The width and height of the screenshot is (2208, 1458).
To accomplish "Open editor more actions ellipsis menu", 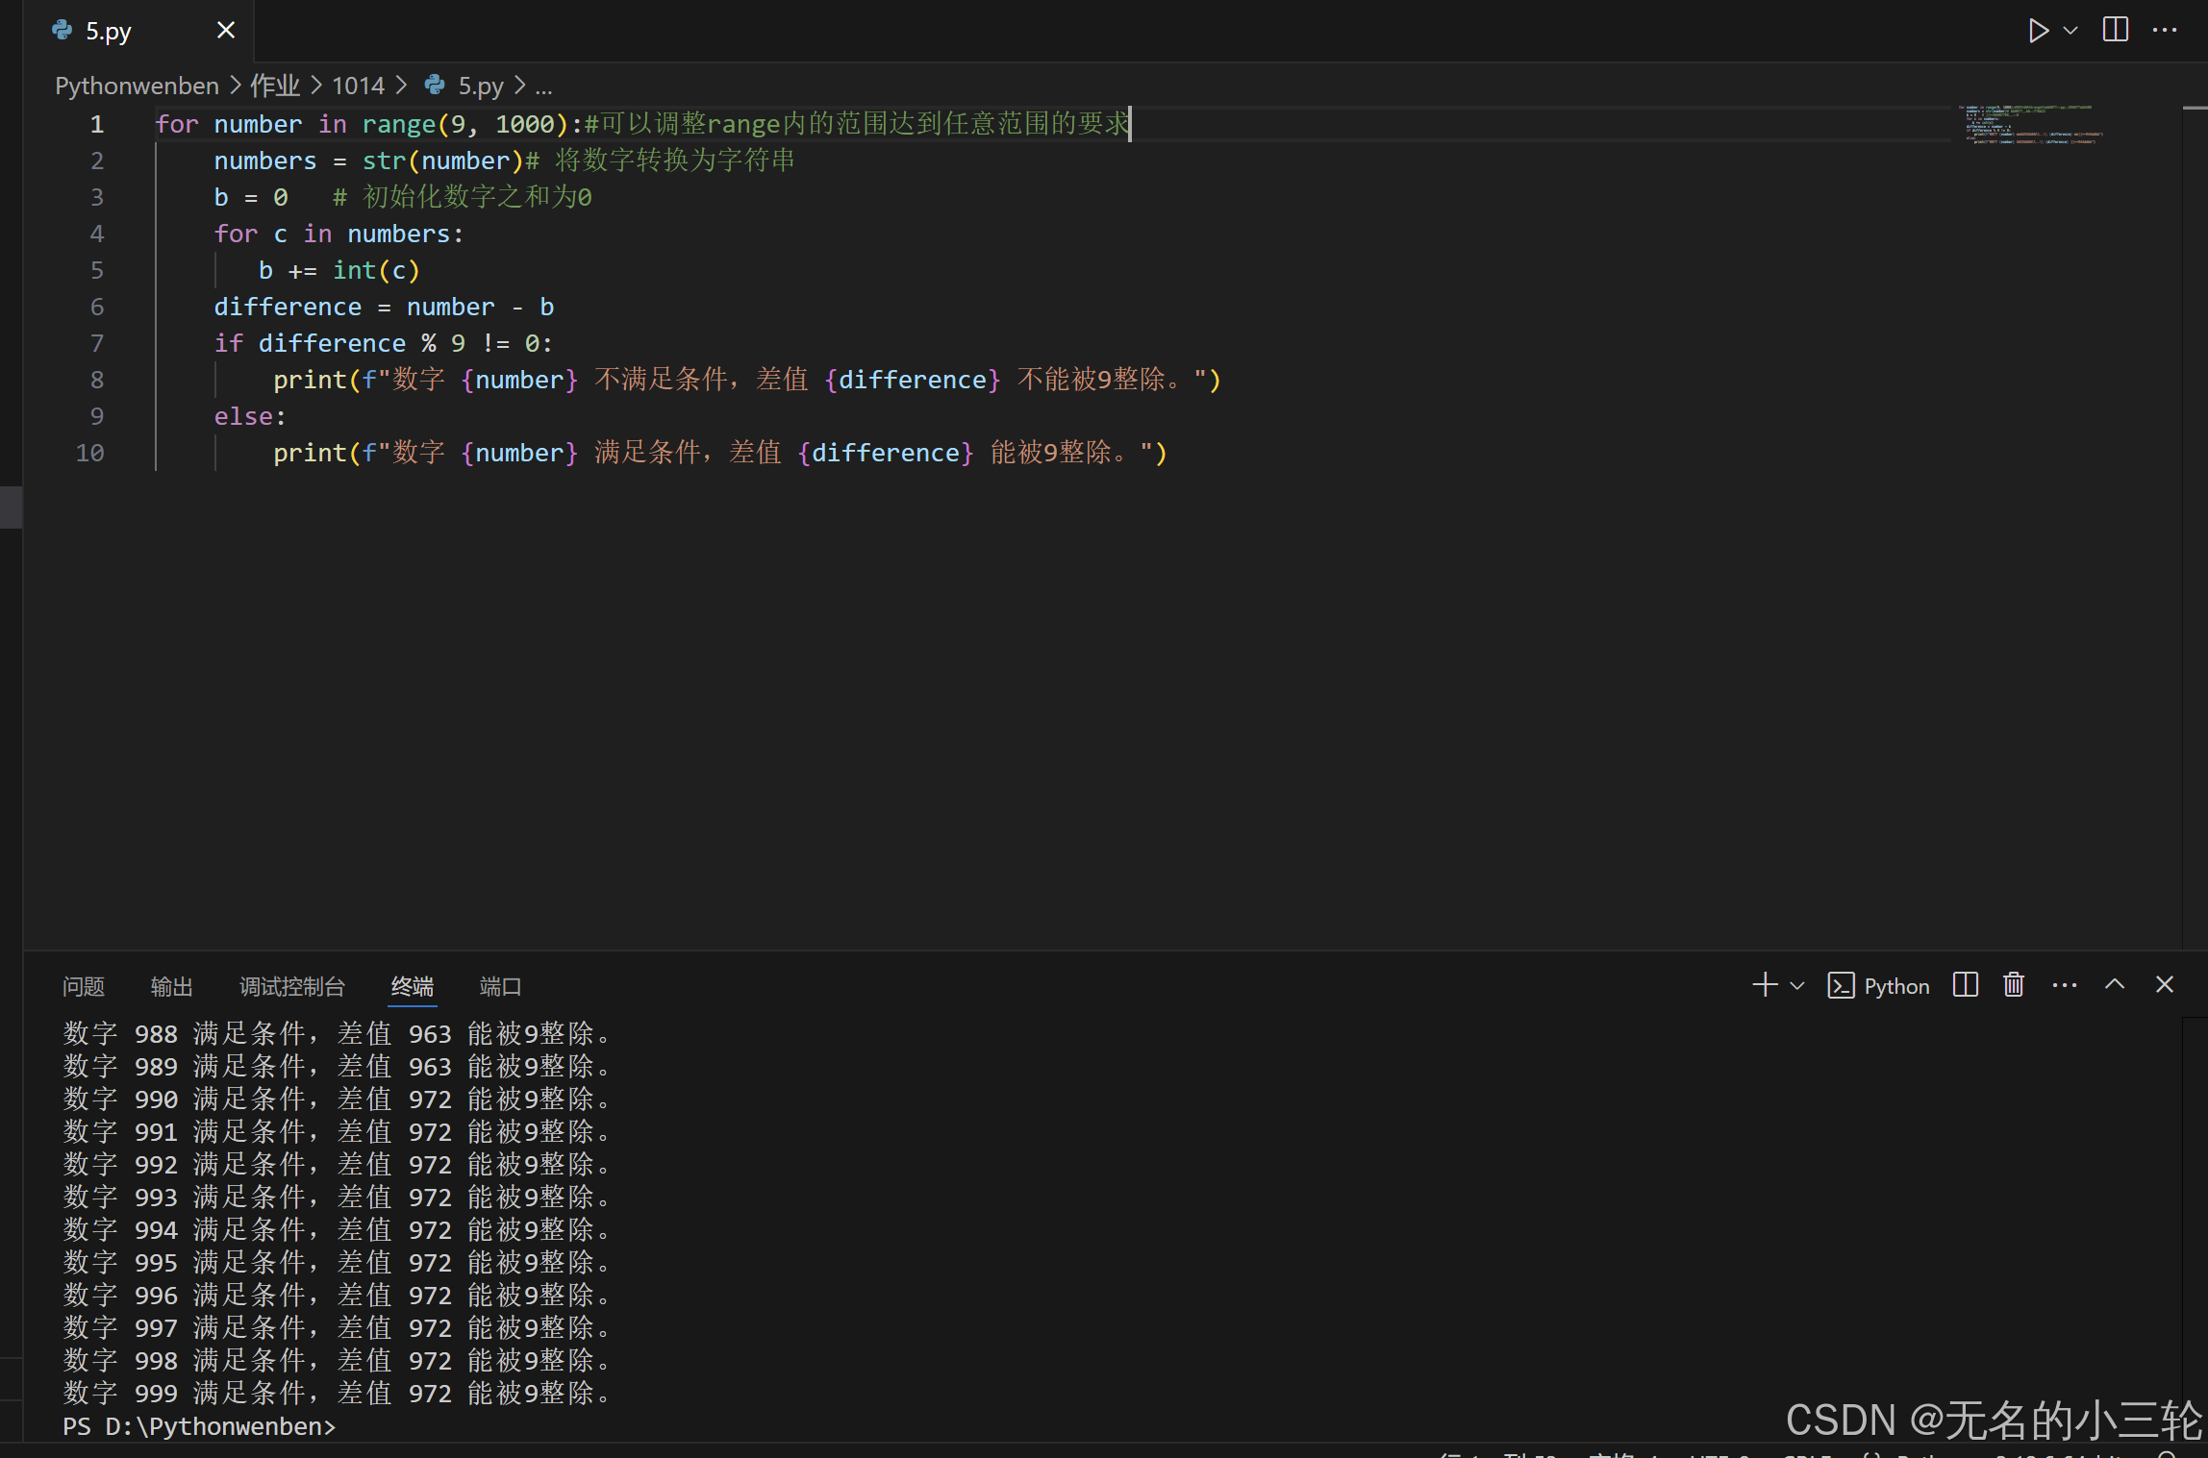I will (x=2164, y=31).
